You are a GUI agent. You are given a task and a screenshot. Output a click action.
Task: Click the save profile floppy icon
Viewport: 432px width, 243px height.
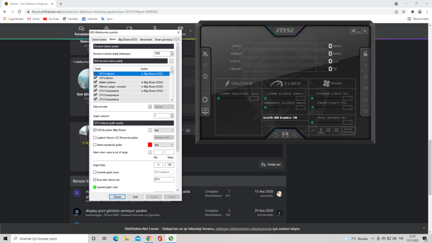[285, 135]
